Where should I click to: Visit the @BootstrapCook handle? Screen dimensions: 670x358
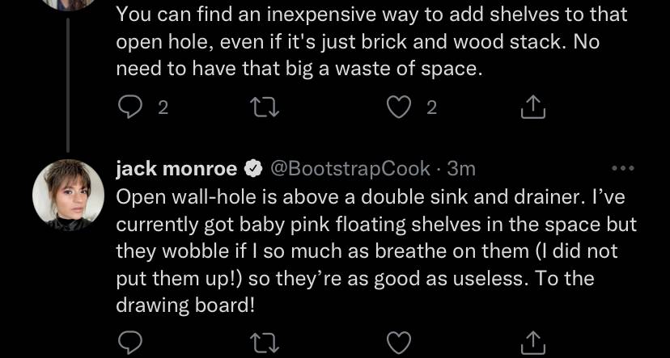[x=350, y=170]
